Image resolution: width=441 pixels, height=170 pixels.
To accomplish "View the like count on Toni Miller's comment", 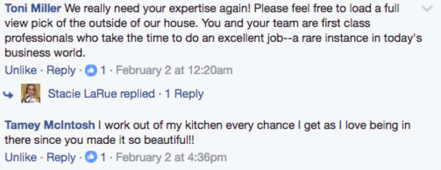I will click(103, 70).
